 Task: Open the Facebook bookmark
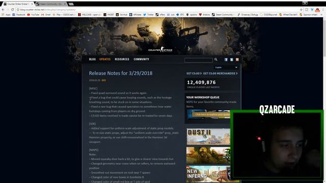pos(19,15)
